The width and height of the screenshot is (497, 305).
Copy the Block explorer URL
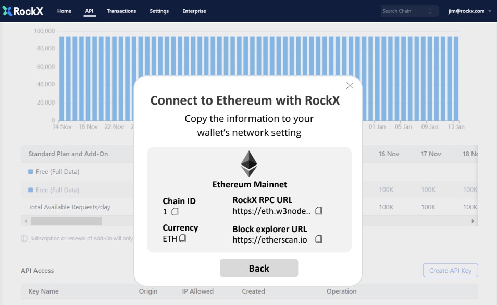319,239
